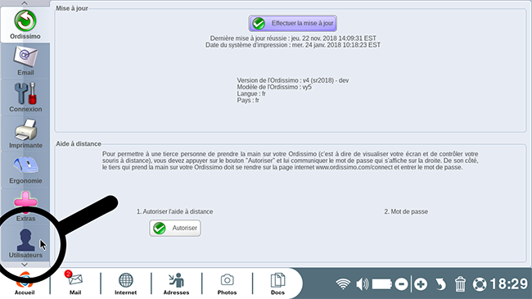This screenshot has width=532, height=299.
Task: Click the 'Dernière mise à jour réussie' line
Action: [293, 38]
